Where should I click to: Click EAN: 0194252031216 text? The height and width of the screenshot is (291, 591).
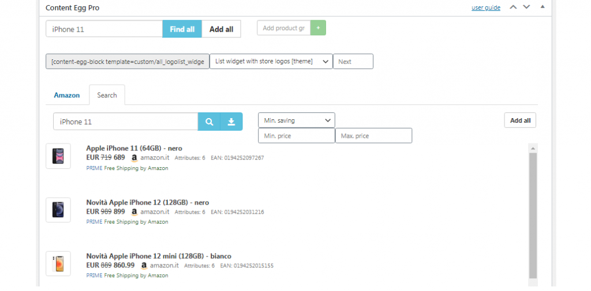pos(237,212)
